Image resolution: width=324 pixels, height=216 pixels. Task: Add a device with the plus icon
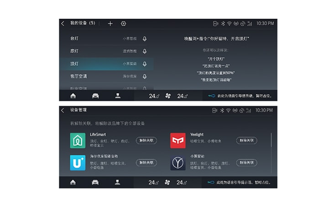tap(110, 24)
